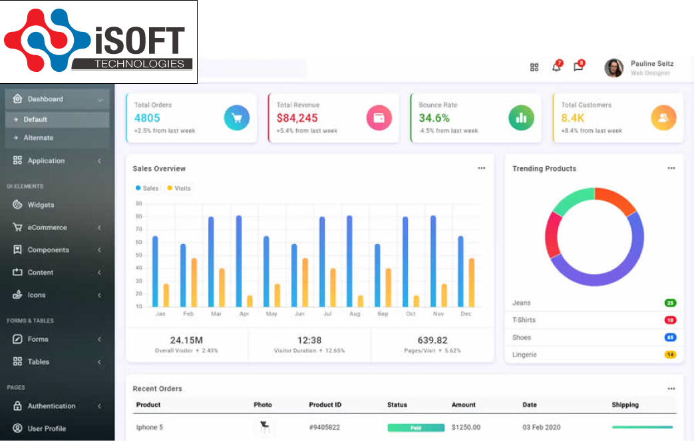Viewport: 694px width, 441px height.
Task: Click the notification bell icon
Action: (556, 67)
